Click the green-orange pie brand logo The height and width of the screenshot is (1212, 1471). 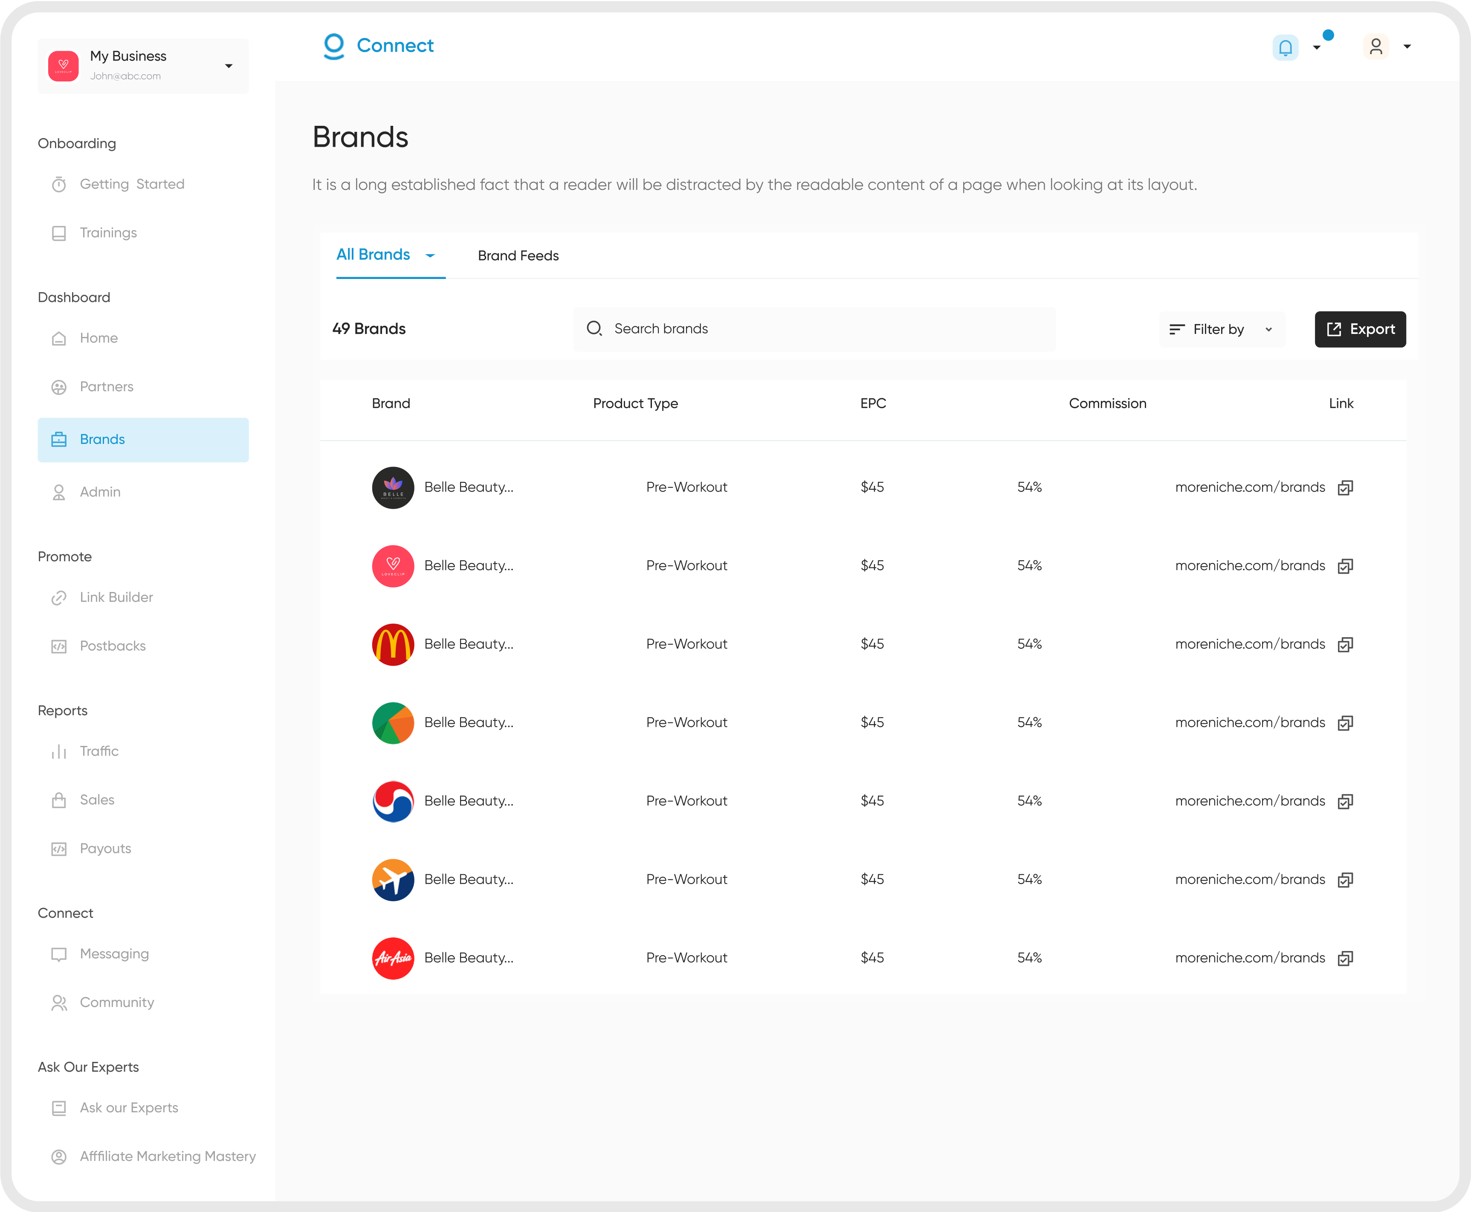coord(393,722)
